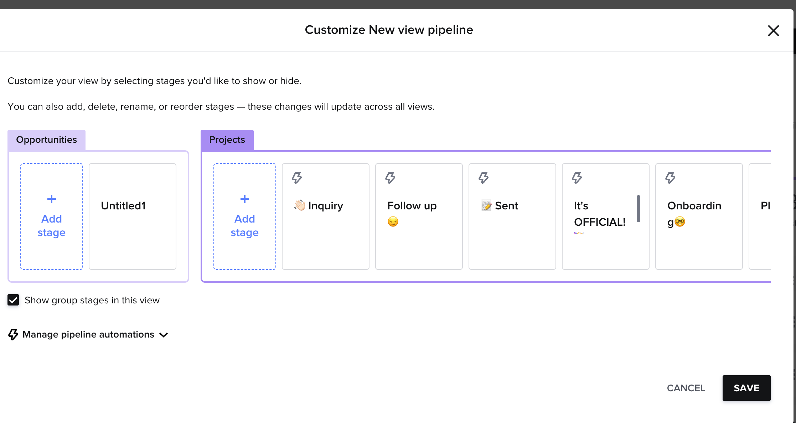
Task: Select the Sent stage card
Action: click(x=512, y=216)
